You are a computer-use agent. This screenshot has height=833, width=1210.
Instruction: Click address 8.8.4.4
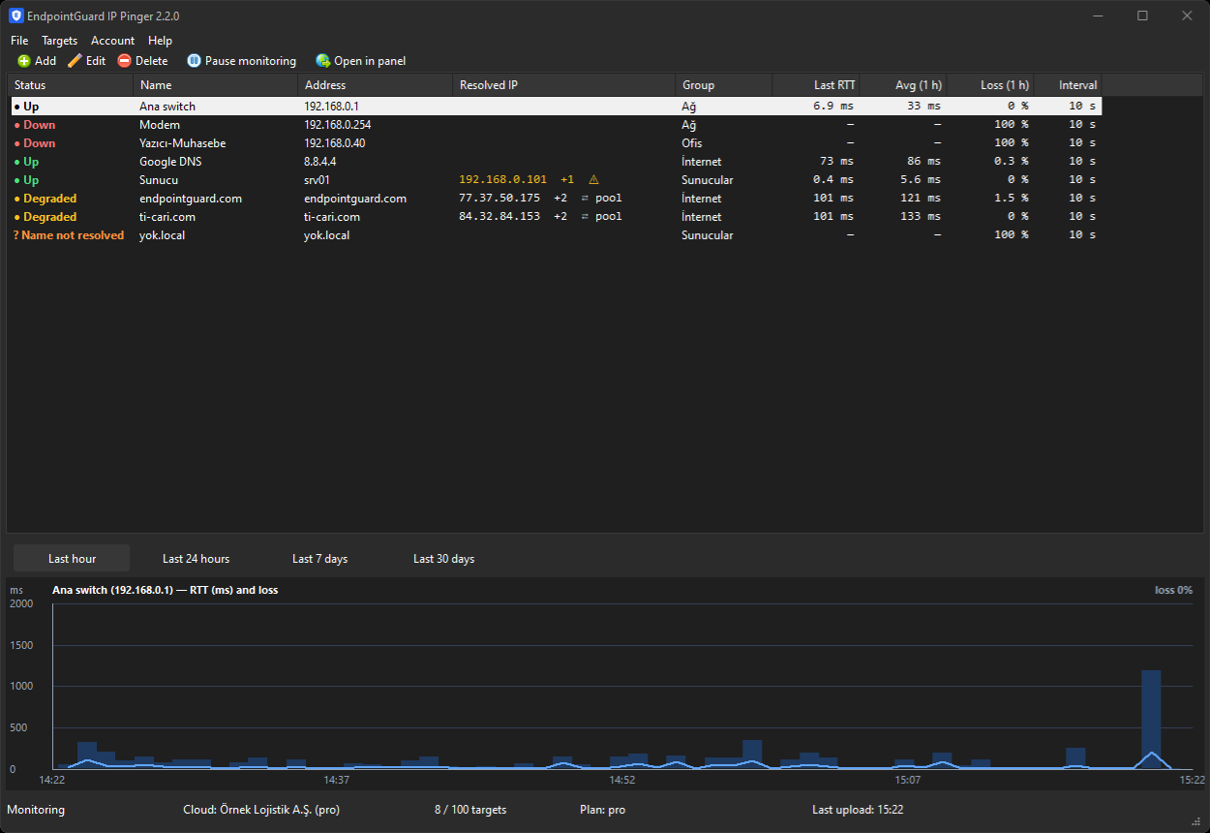[320, 162]
